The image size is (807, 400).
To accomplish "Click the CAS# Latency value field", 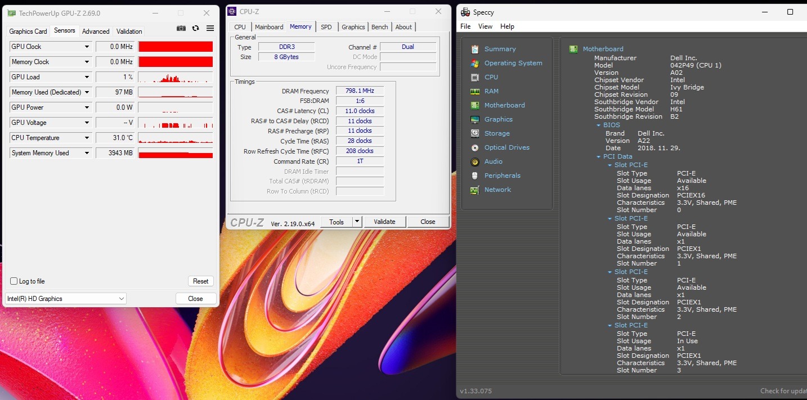I will (360, 111).
